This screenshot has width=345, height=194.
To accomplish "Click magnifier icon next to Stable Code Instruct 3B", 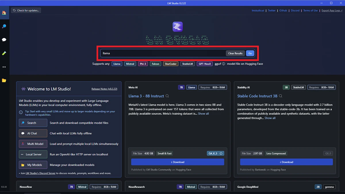I will (281, 96).
